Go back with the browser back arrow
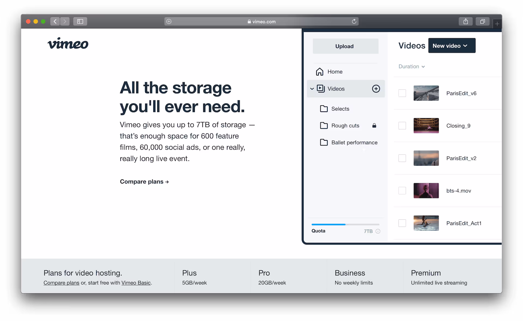The image size is (523, 321). point(55,21)
